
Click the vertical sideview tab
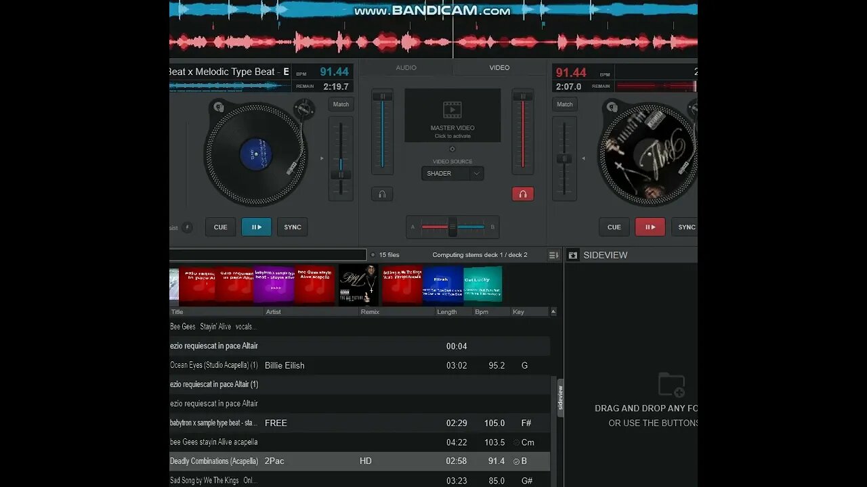click(x=560, y=398)
